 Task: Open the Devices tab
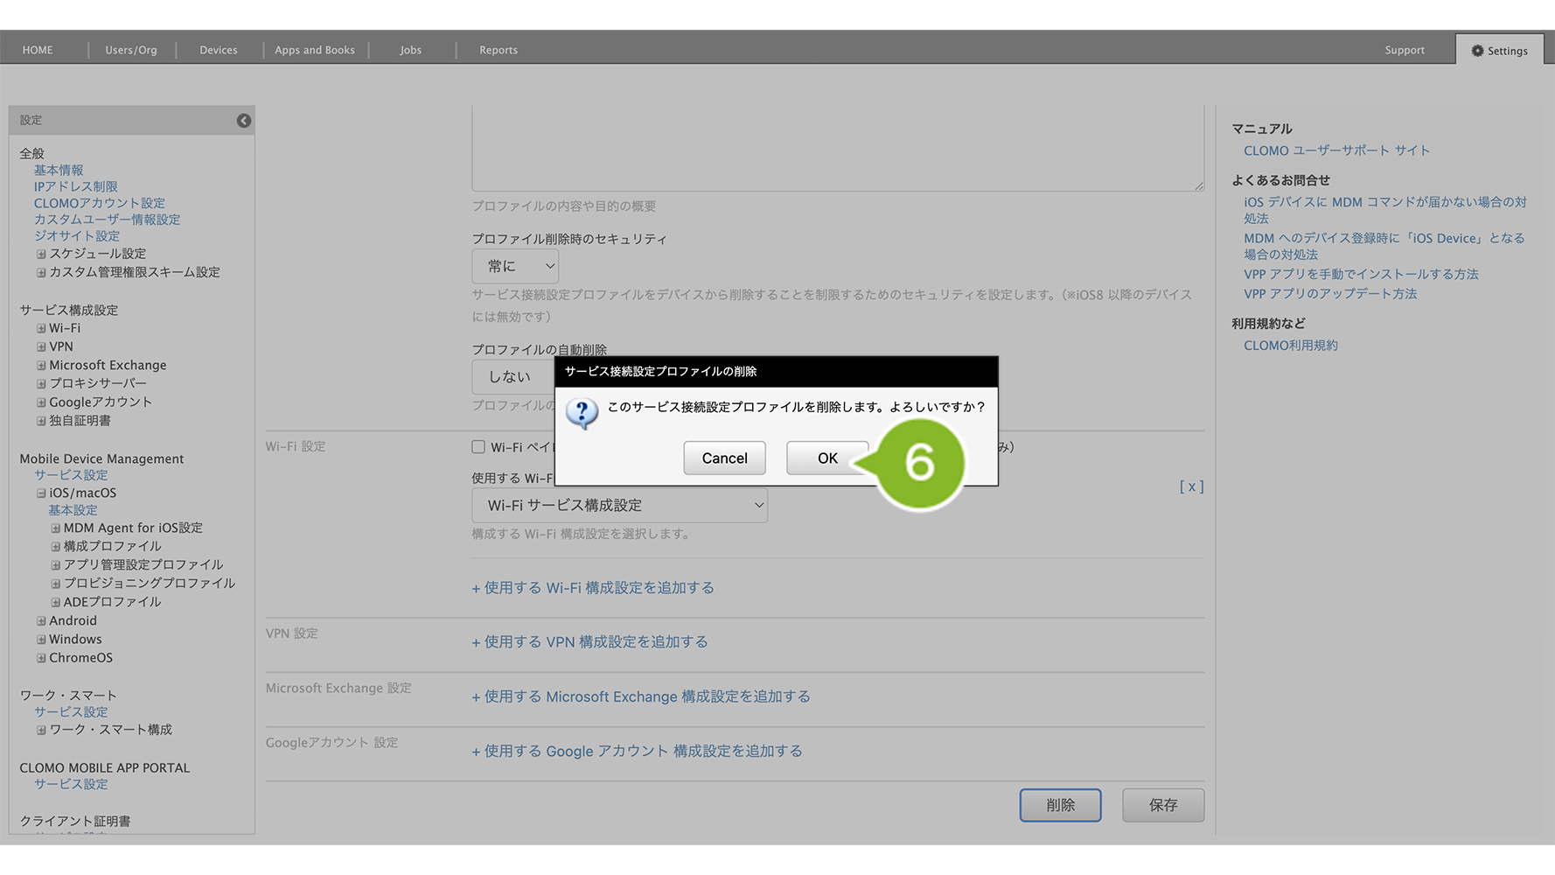[x=218, y=50]
